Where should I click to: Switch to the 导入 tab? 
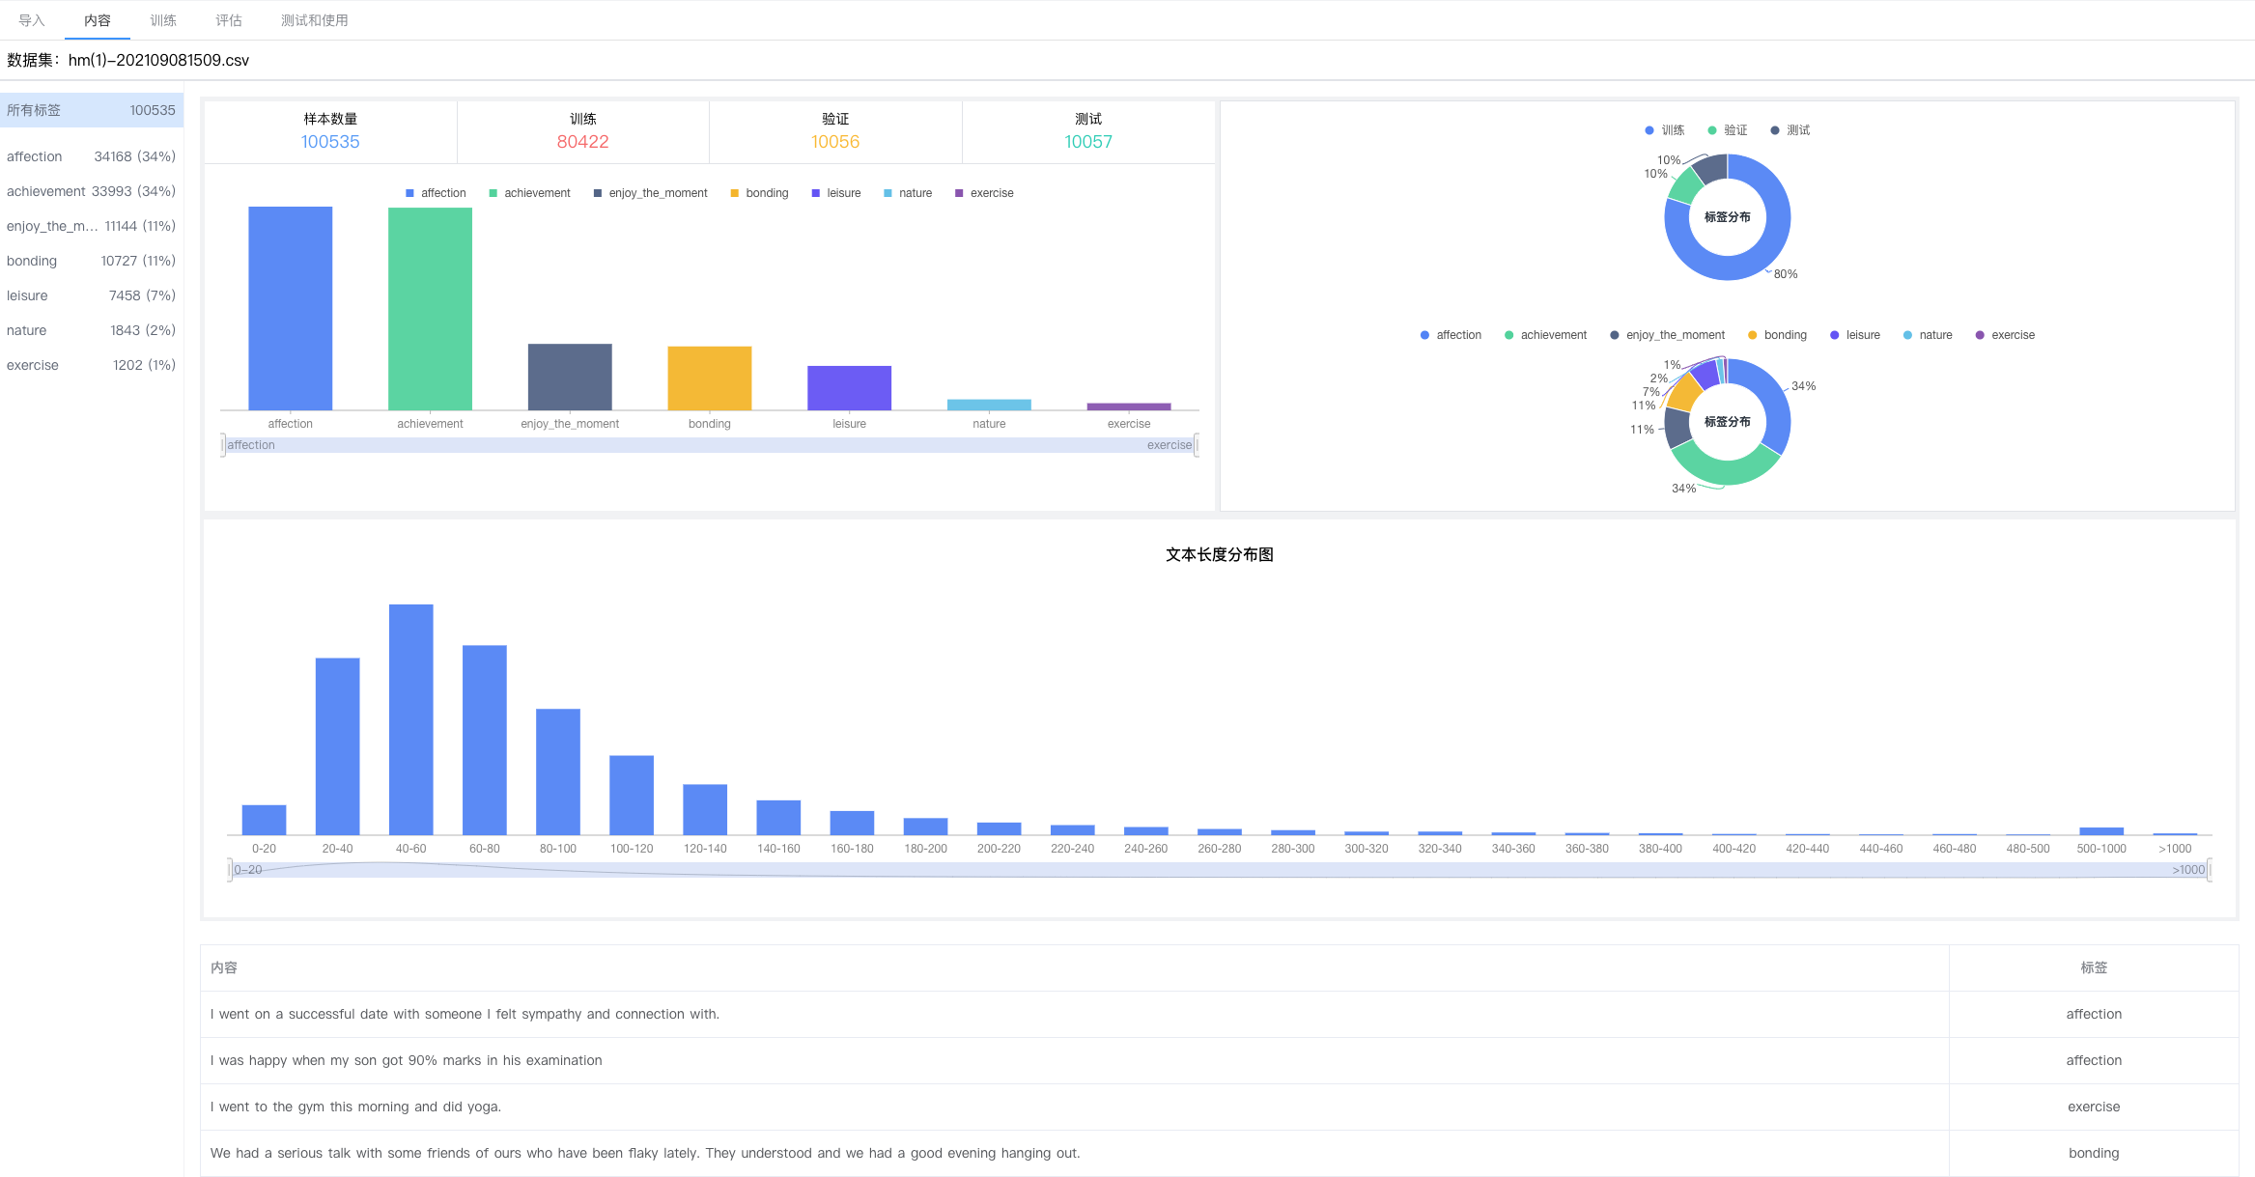[32, 20]
